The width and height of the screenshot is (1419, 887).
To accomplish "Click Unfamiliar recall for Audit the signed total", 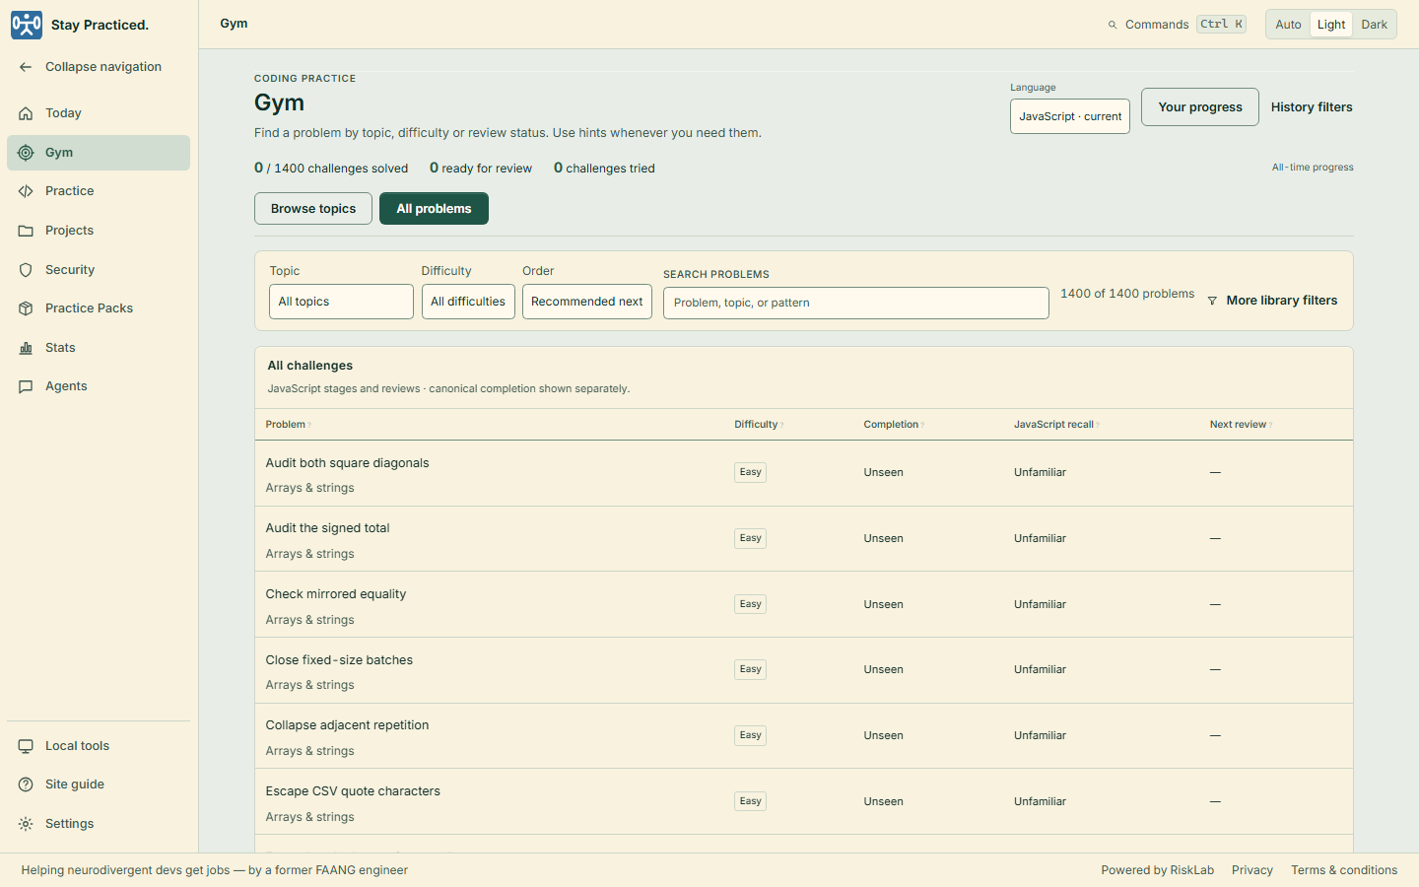I will point(1040,538).
